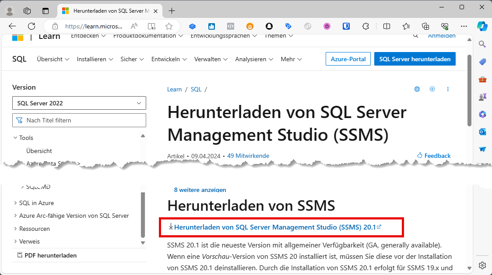Screen dimensions: 492x275
Task: Open the SQL Server 2022 version dropdown
Action: coord(79,103)
